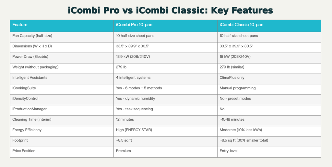Select the Pan Capacity (half-size) row label
This screenshot has width=332, height=167.
32,36
